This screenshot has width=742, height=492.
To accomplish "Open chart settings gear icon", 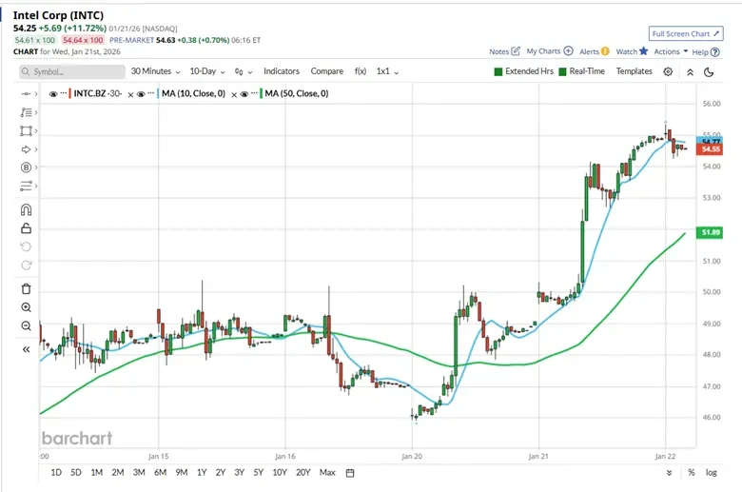I will [x=668, y=71].
